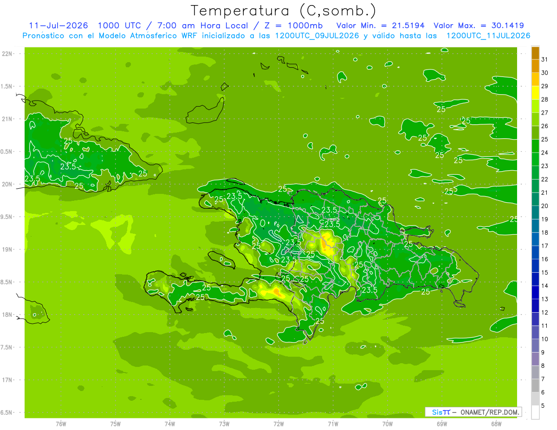557x430 pixels.
Task: Select the '11-Jul-2026' date text
Action: point(58,26)
